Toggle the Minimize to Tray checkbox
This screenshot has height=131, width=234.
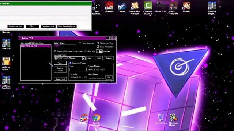(98, 43)
